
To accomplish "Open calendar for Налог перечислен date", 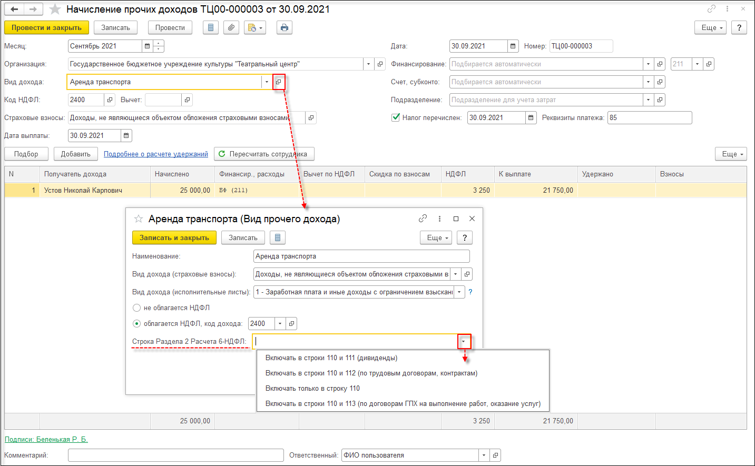I will click(531, 118).
